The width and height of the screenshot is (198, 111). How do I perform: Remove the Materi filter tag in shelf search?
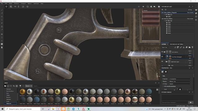pyautogui.click(x=31, y=86)
